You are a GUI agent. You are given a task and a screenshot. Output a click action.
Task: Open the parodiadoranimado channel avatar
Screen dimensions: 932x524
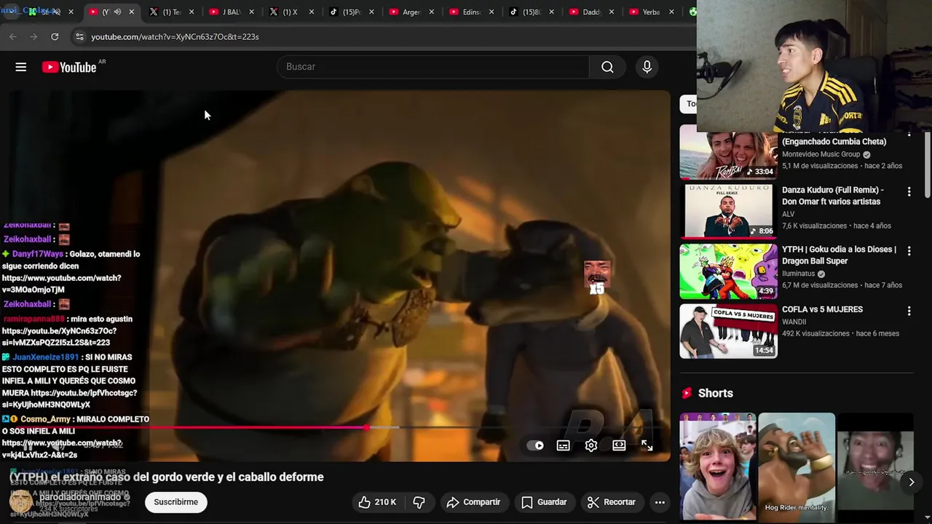[20, 501]
